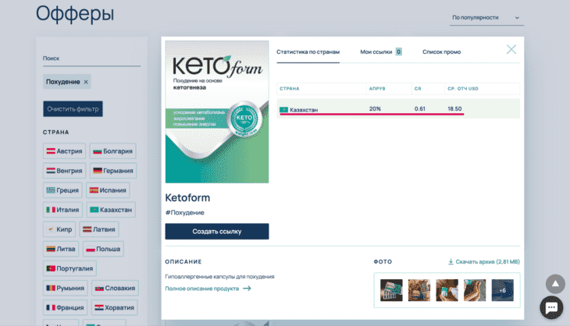
Task: Open the chat support bubble
Action: coord(551,307)
